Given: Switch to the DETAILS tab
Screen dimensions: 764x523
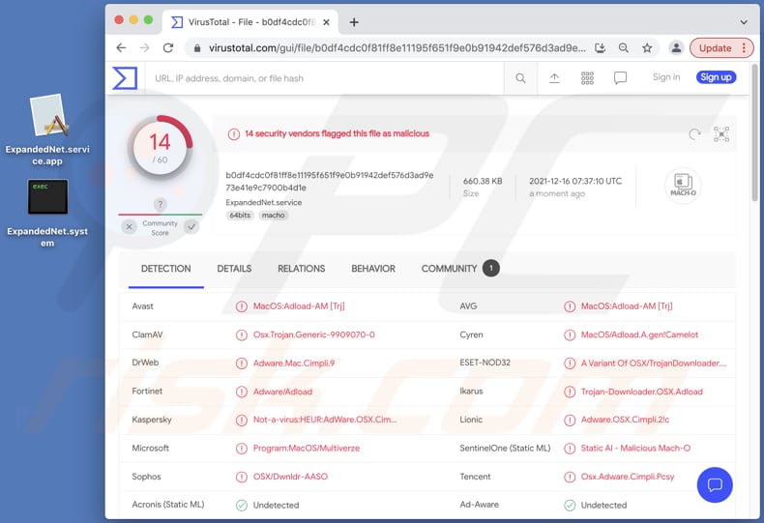Looking at the screenshot, I should tap(234, 269).
